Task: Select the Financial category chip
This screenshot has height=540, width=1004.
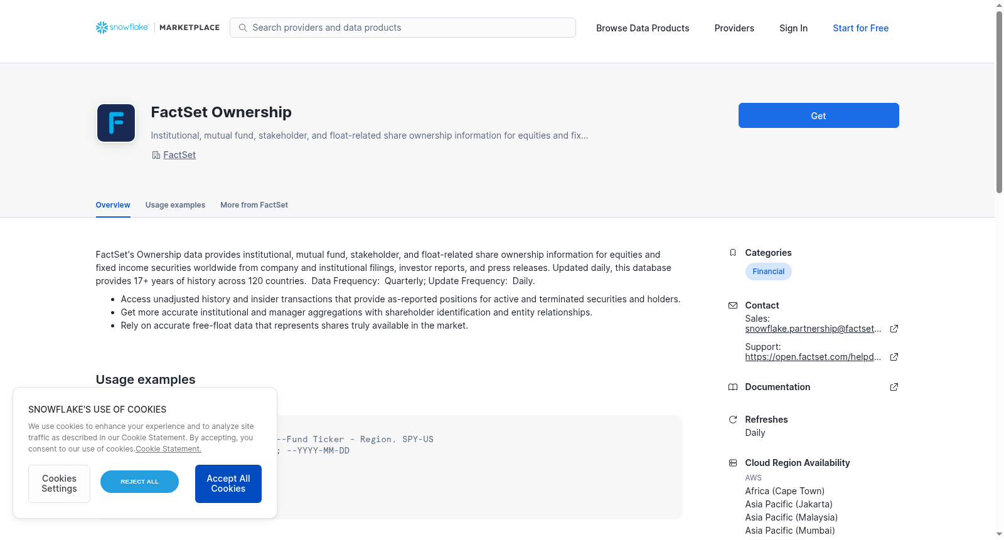Action: (x=768, y=272)
